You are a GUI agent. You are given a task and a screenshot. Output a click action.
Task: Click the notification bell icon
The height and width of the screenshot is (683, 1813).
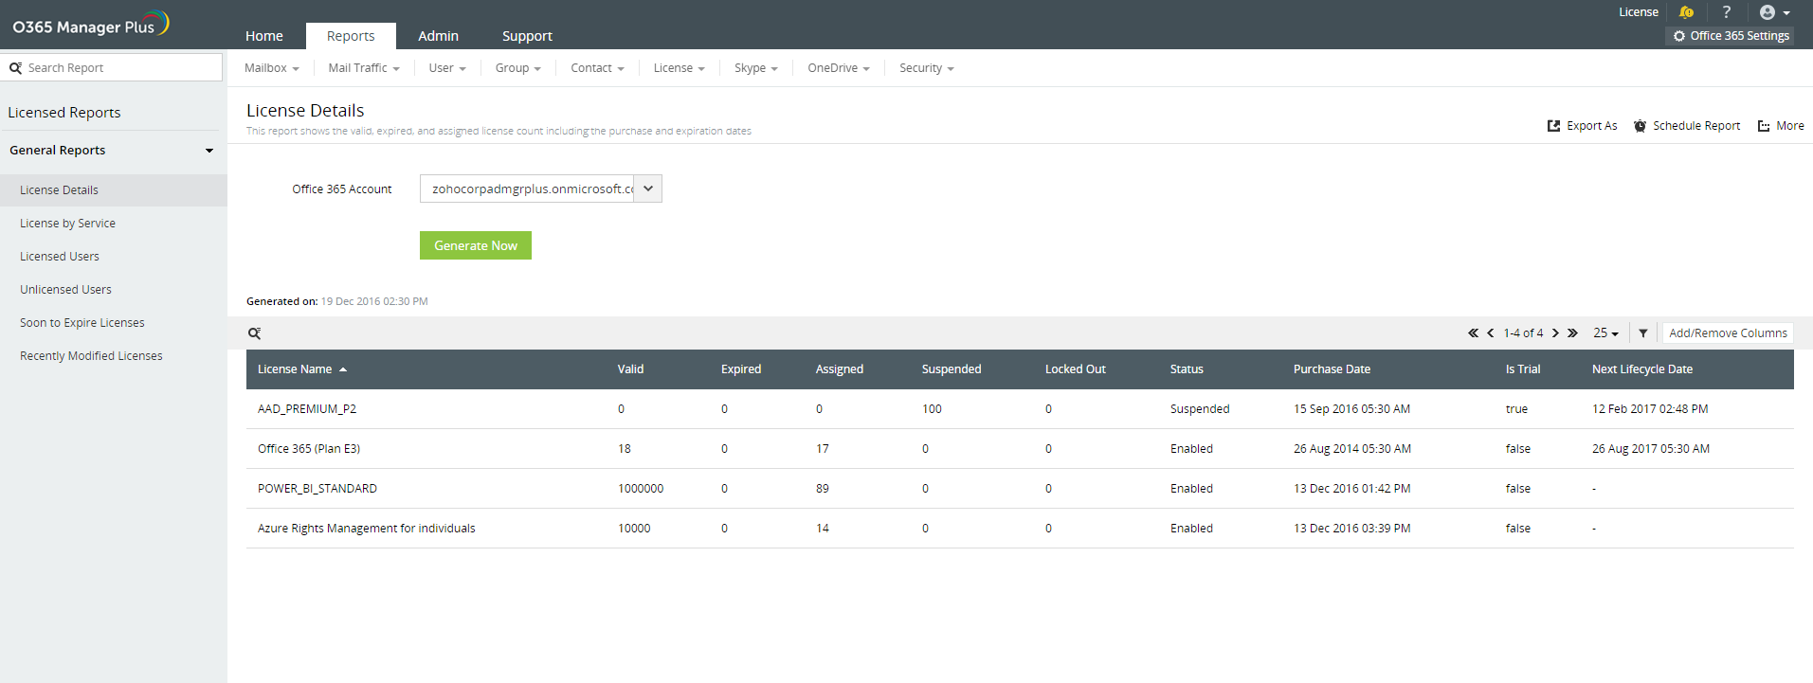tap(1686, 12)
